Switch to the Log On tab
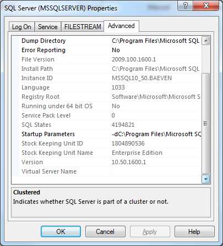 coord(21,27)
